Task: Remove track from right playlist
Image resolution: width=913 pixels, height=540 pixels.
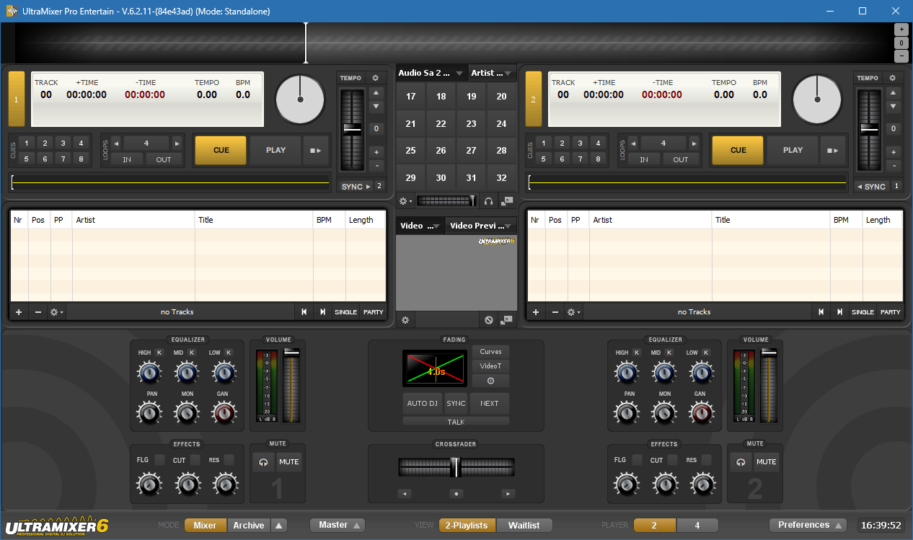Action: 555,312
